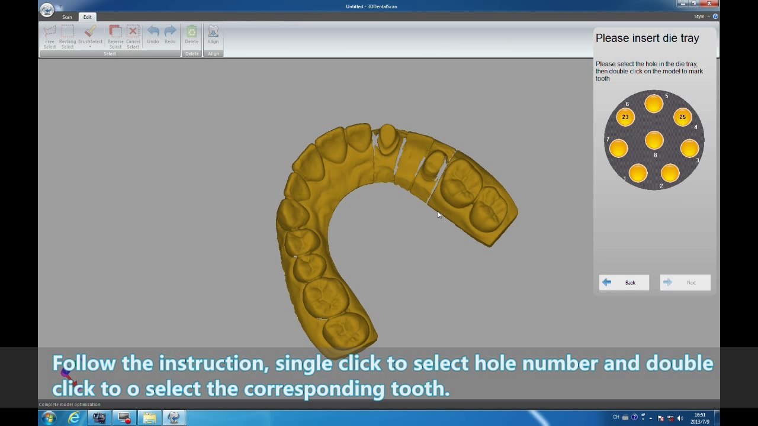The image size is (758, 426).
Task: Undo the last edit
Action: coord(153,35)
